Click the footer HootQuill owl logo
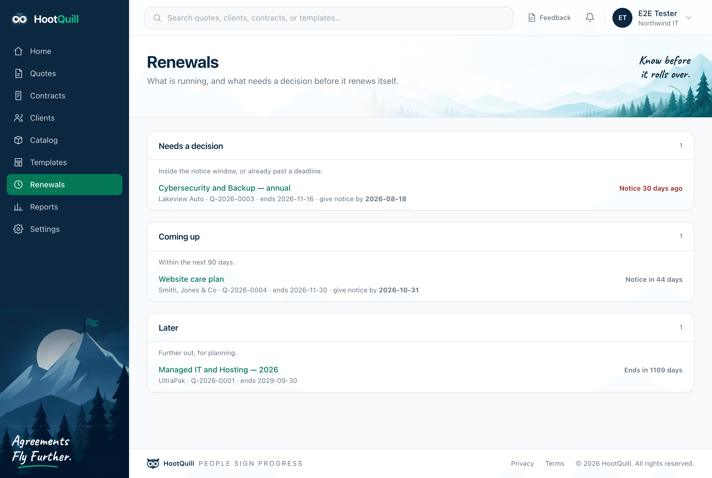The width and height of the screenshot is (712, 478). click(x=153, y=463)
